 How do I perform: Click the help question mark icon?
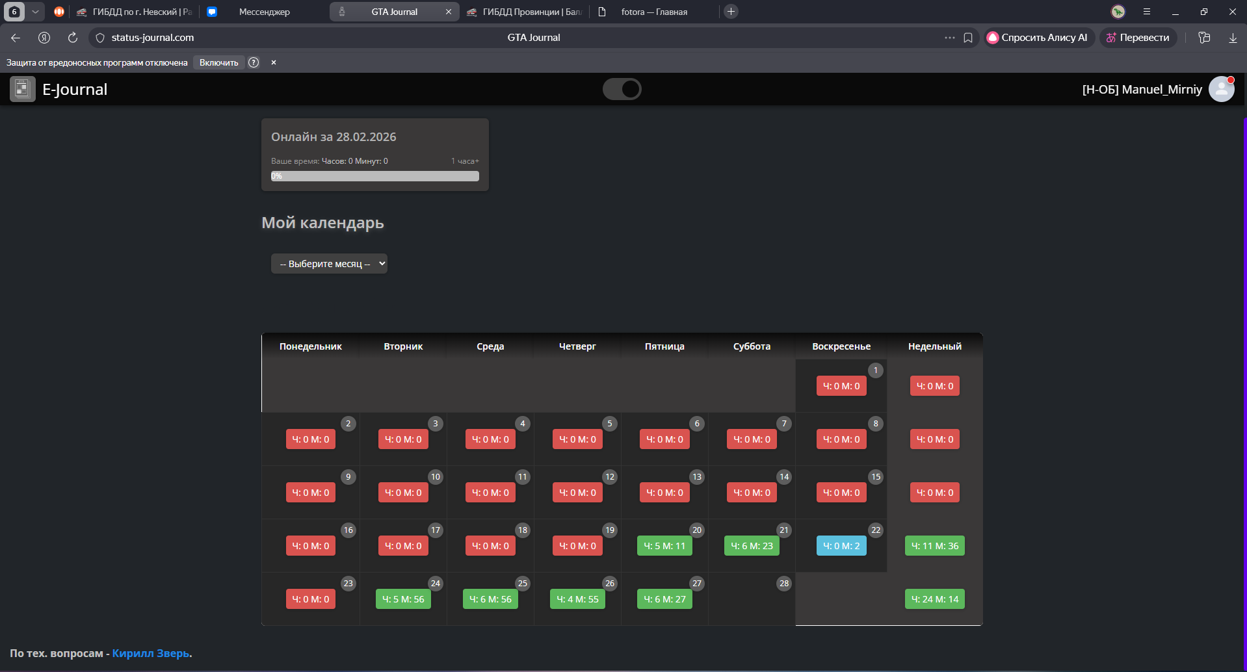tap(254, 62)
